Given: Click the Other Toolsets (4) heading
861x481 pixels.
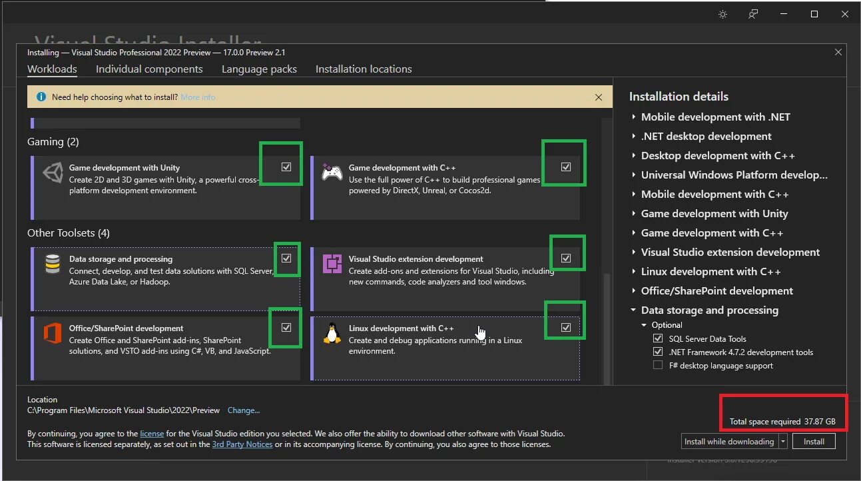Looking at the screenshot, I should 69,233.
